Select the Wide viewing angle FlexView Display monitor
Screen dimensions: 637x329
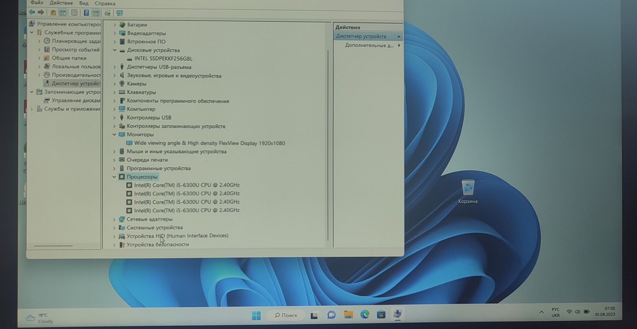coord(209,143)
